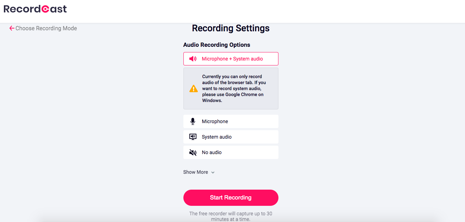Click the pink back arrow icon

(12, 28)
